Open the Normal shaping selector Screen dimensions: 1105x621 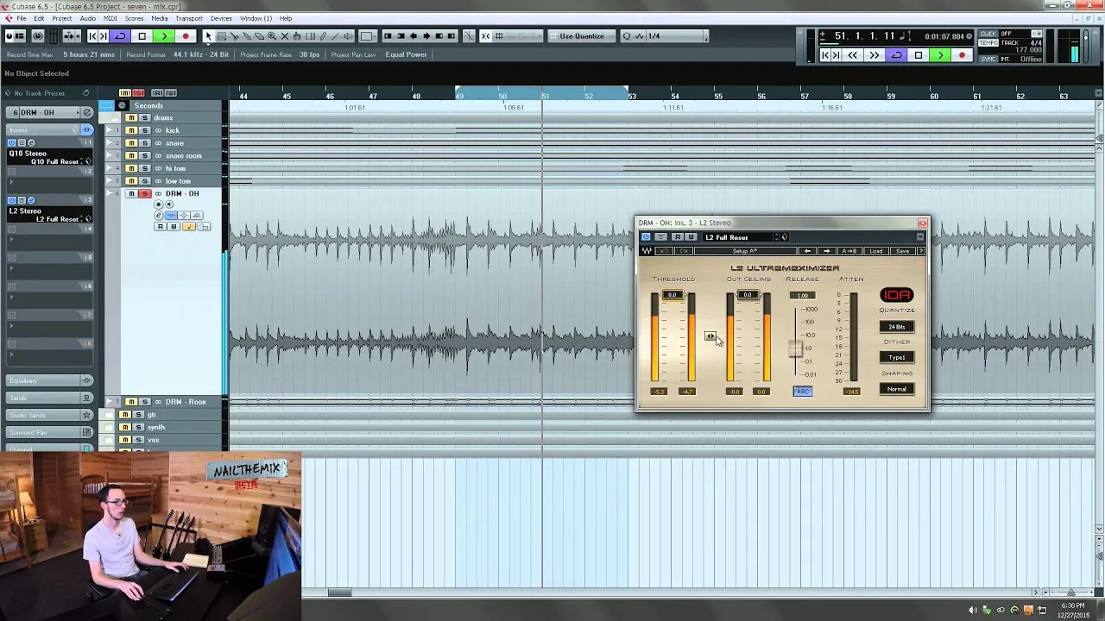[x=897, y=389]
